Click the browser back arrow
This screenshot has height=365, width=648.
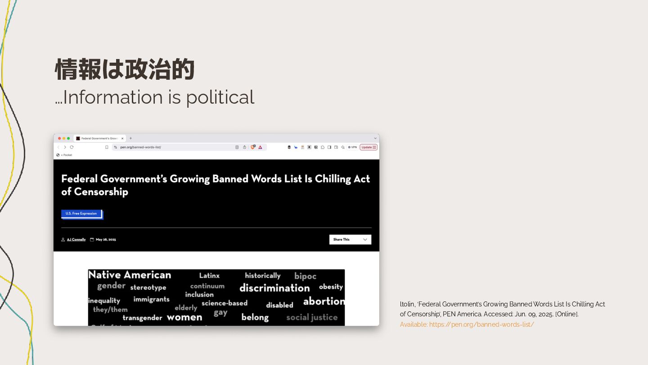(58, 147)
